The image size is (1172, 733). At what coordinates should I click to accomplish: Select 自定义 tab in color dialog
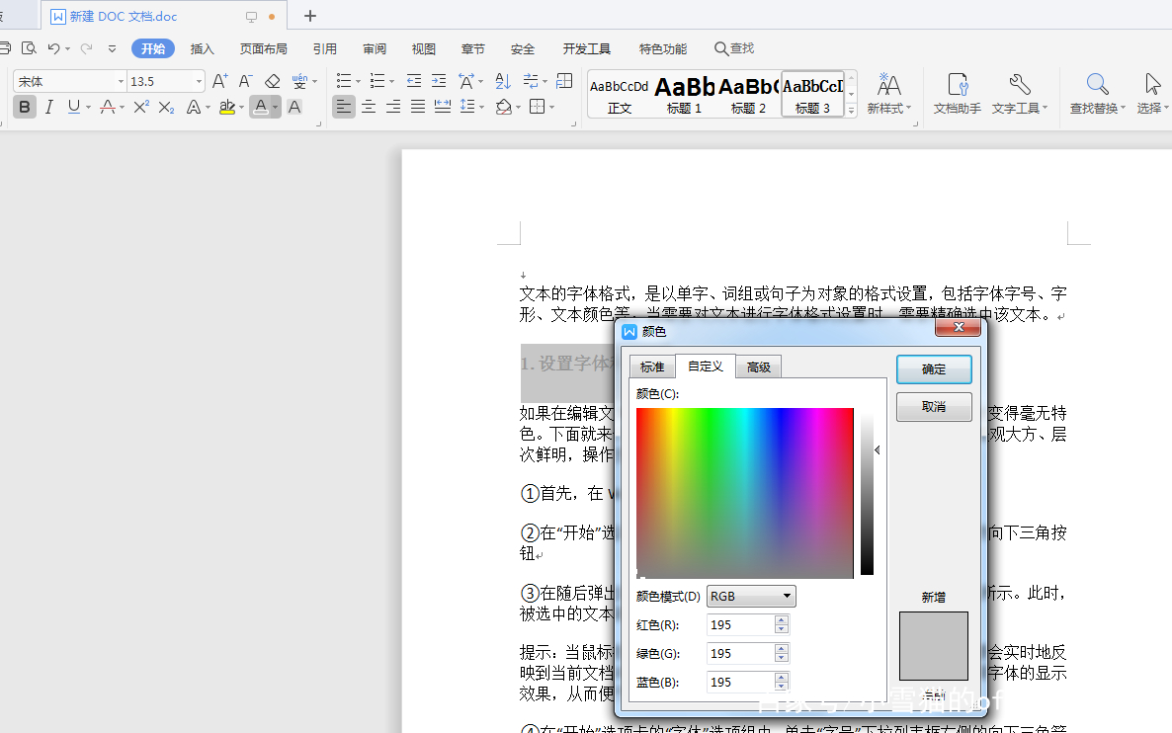(705, 366)
